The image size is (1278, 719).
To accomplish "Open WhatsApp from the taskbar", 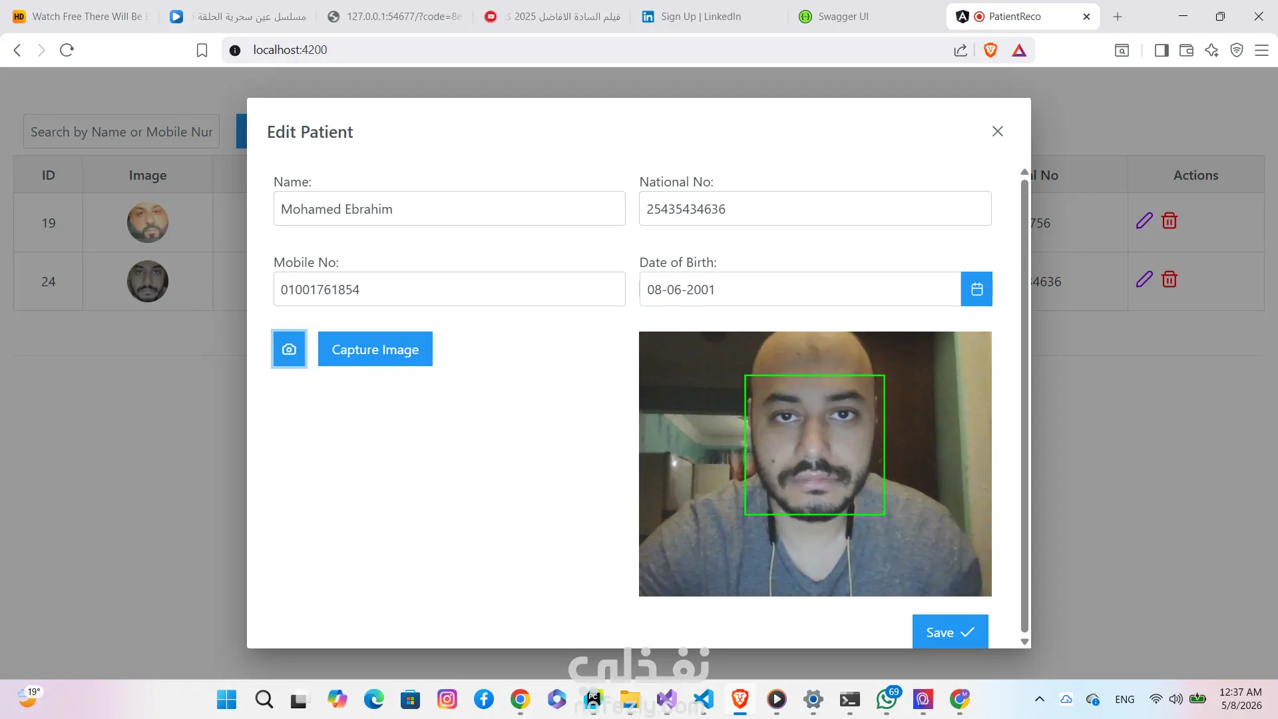I will point(887,699).
